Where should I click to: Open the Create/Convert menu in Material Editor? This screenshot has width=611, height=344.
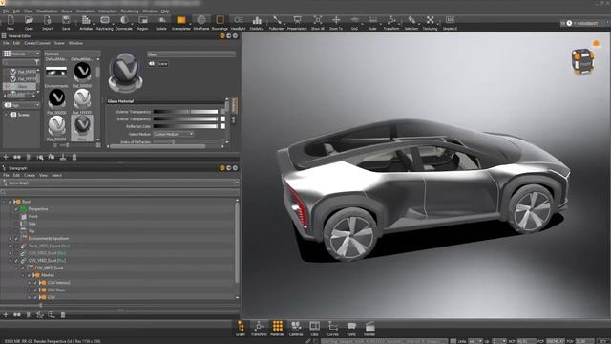[37, 43]
